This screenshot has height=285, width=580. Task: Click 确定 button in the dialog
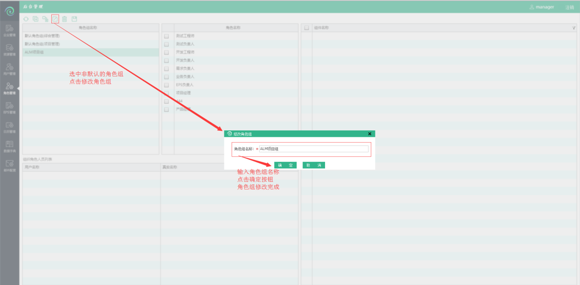point(286,165)
